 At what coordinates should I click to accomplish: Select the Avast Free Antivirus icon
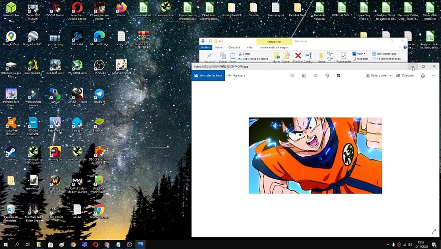click(11, 127)
